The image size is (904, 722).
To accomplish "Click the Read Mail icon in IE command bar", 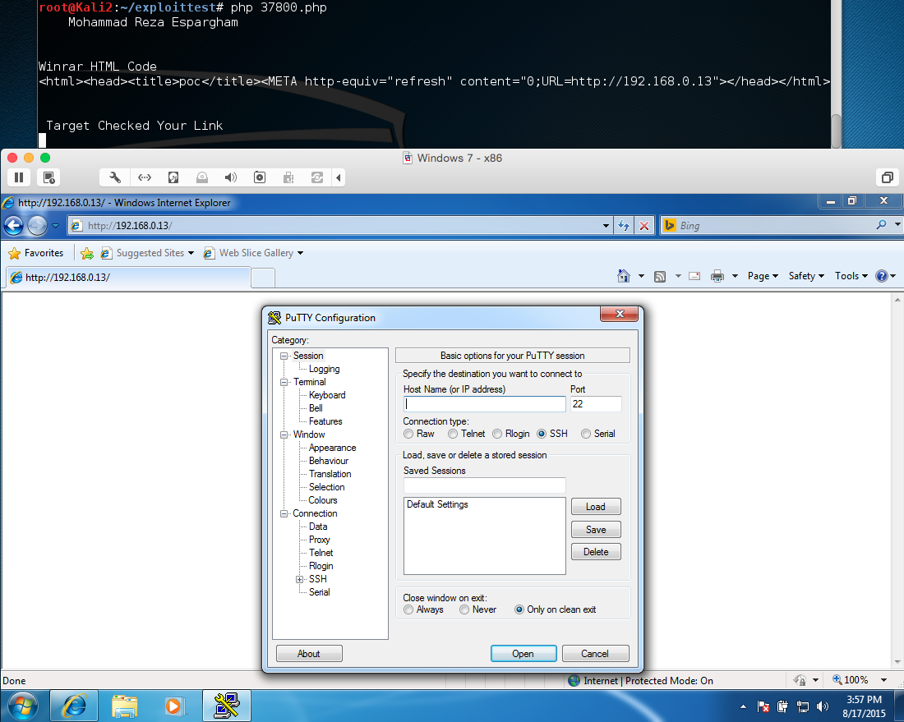I will tap(694, 276).
